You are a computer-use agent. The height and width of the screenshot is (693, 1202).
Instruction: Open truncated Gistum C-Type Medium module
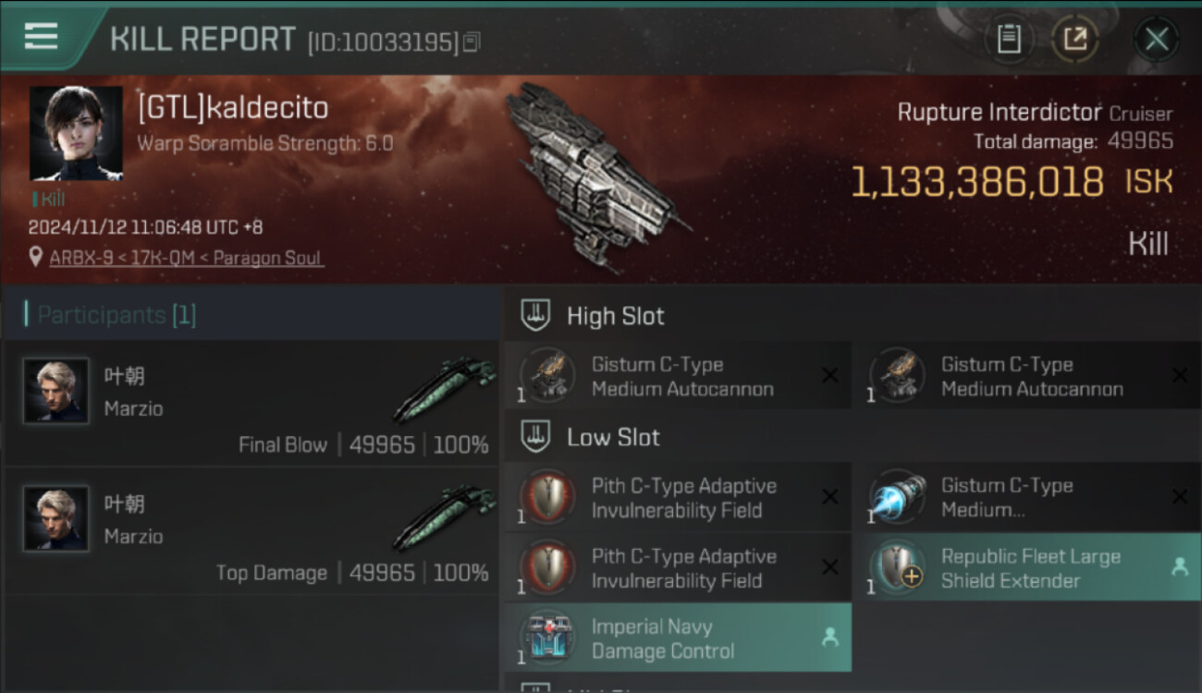click(1027, 498)
